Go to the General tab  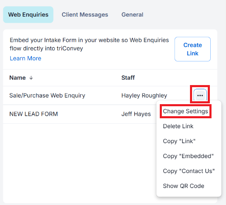132,15
